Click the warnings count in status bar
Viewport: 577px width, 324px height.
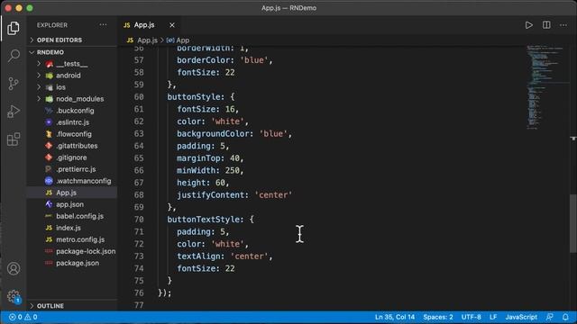click(x=31, y=317)
